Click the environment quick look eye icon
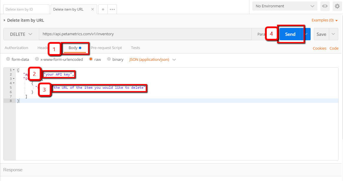 click(325, 6)
